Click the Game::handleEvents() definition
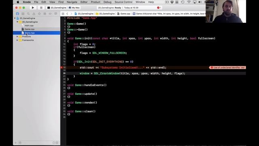 pos(87,85)
